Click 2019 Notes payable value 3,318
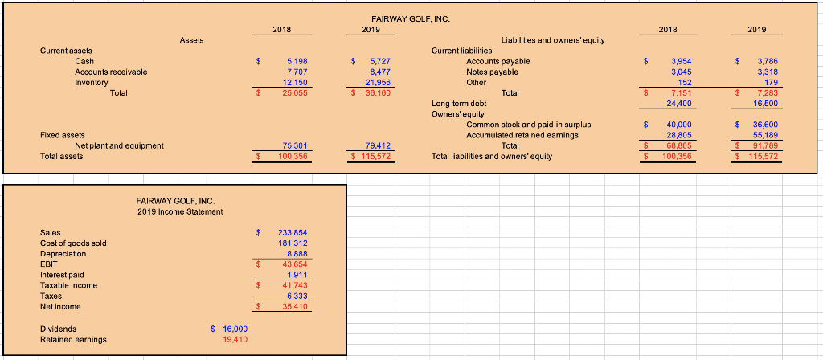Screen dimensions: 823x360 (x=768, y=72)
